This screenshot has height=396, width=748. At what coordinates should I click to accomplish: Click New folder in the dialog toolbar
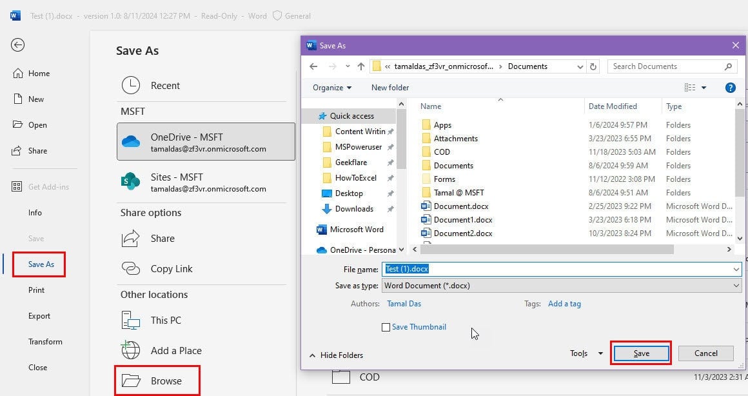[x=389, y=88]
